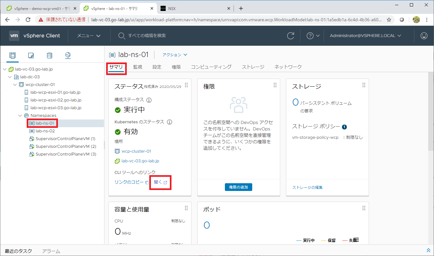Click the vm logo in header

(14, 36)
